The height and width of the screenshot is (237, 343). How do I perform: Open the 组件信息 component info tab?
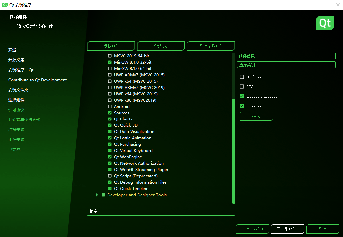tap(286, 56)
